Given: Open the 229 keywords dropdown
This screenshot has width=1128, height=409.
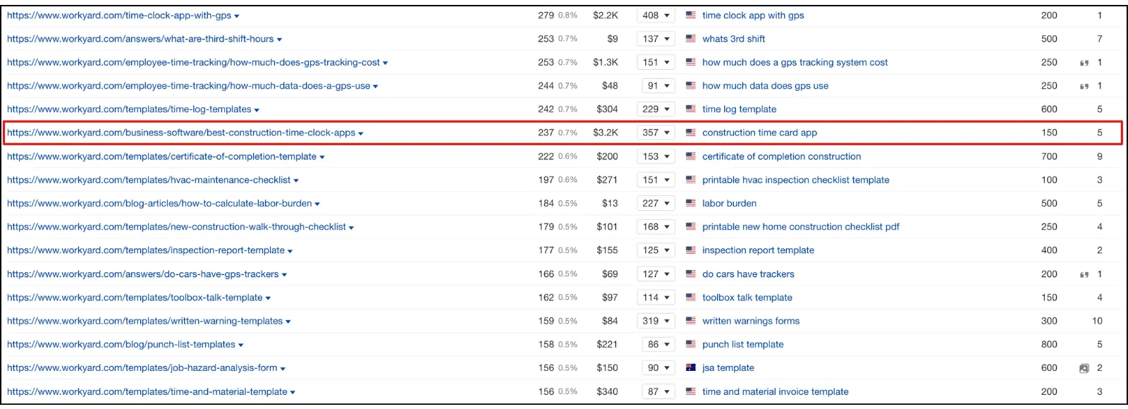Looking at the screenshot, I should (x=656, y=109).
